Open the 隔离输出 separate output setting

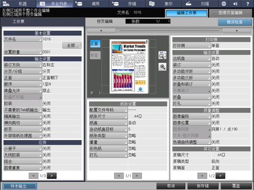(x=23, y=117)
